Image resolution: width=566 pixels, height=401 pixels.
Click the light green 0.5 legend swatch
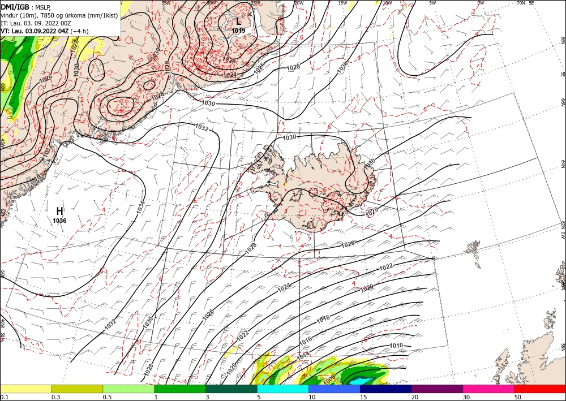tap(128, 389)
